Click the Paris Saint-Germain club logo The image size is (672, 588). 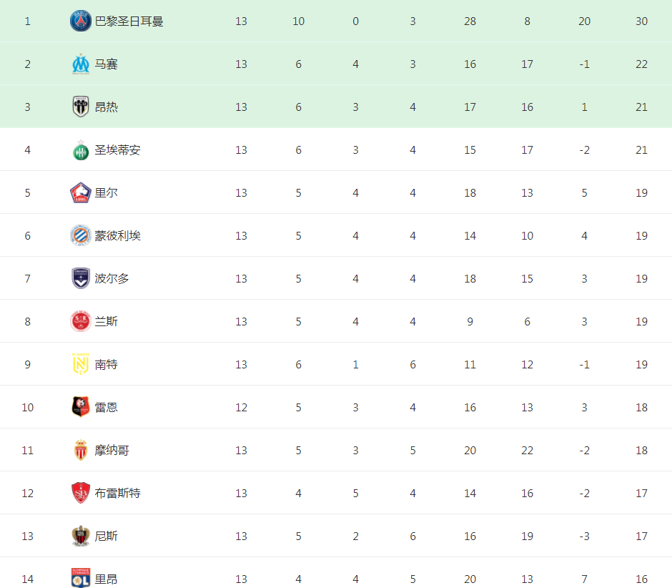(x=81, y=21)
